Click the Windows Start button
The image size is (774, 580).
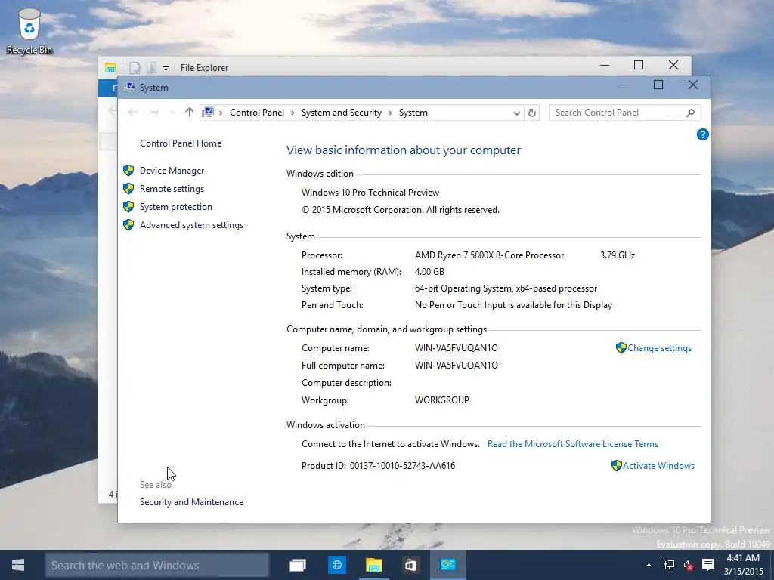click(18, 565)
